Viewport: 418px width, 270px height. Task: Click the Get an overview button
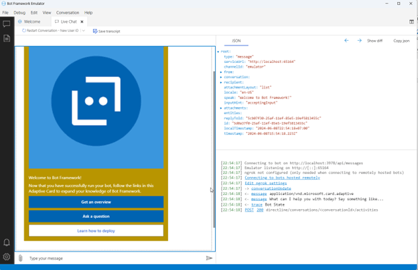96,202
